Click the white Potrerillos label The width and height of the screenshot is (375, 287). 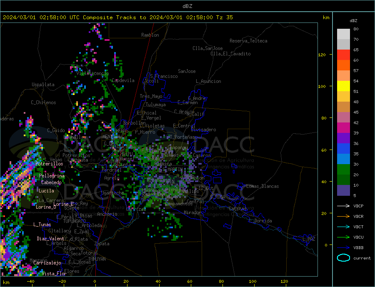point(49,164)
